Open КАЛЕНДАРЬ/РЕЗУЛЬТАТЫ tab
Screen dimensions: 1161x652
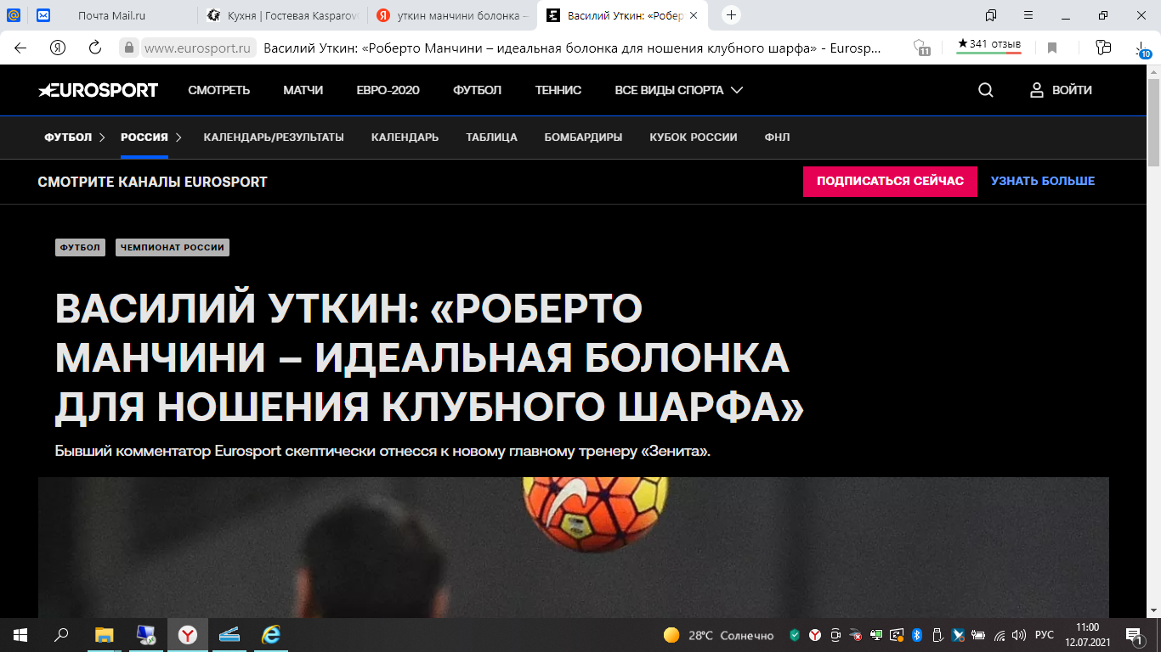click(x=274, y=137)
